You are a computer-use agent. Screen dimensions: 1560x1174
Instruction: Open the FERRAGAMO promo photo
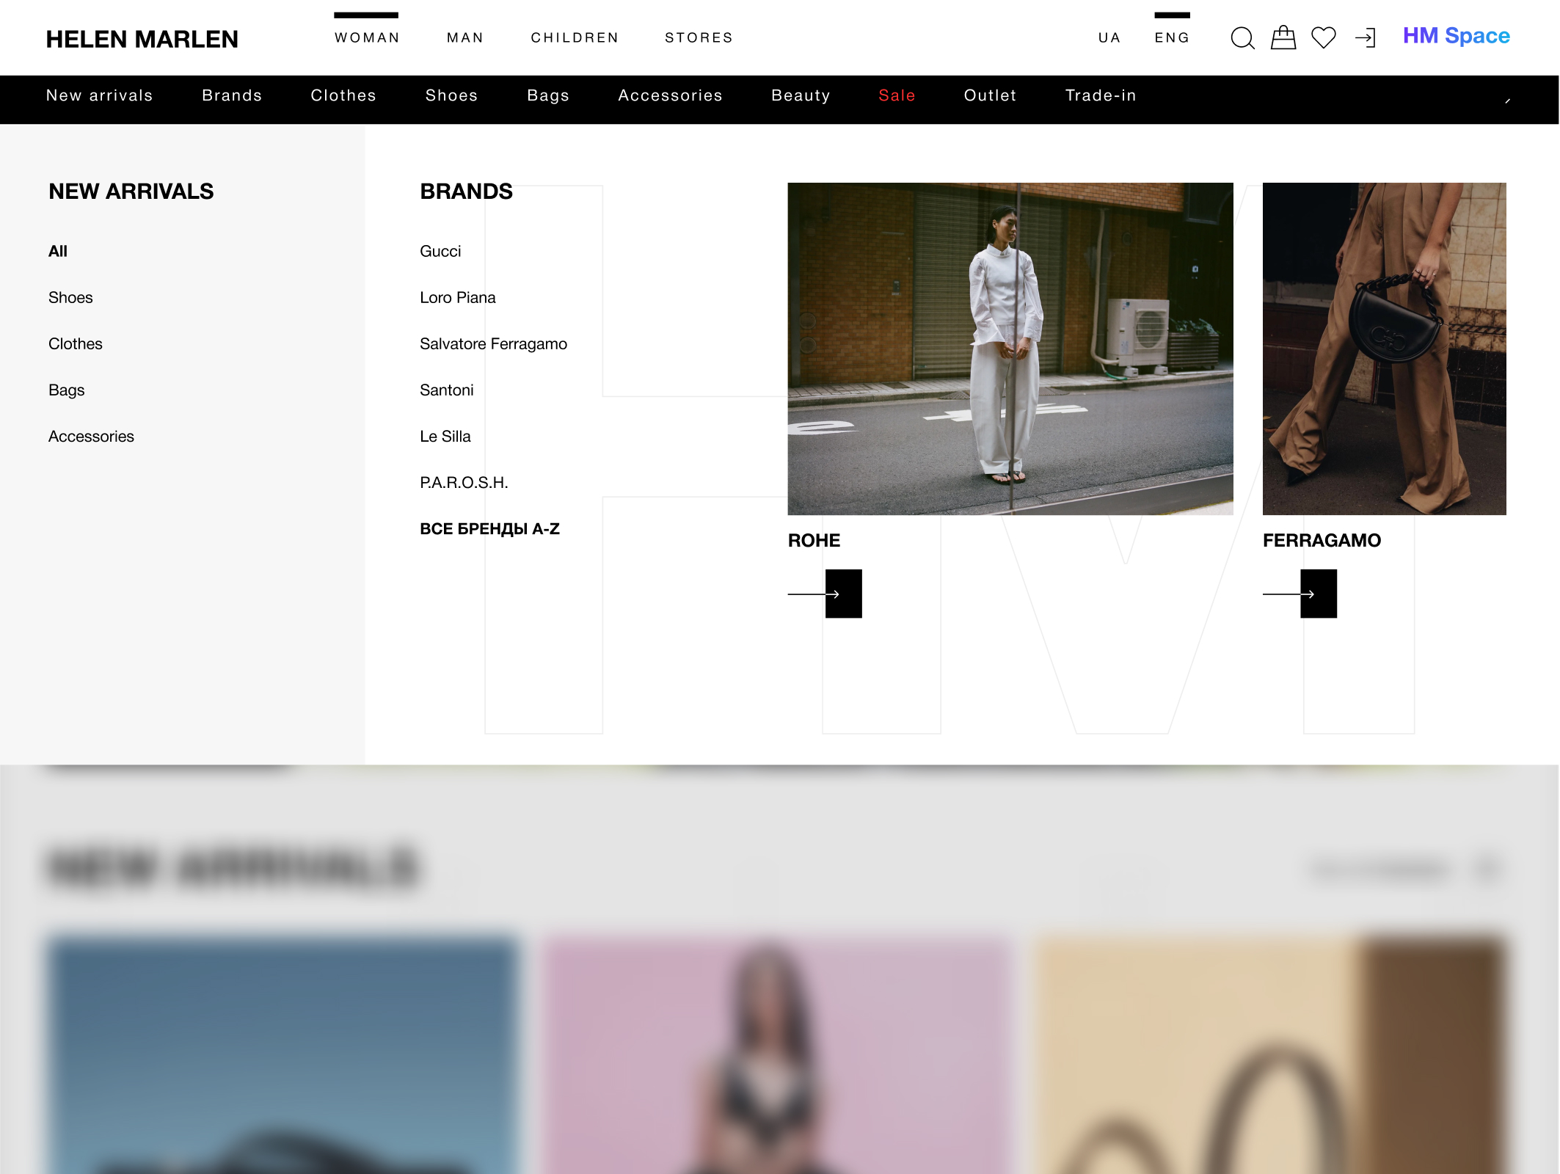coord(1385,349)
